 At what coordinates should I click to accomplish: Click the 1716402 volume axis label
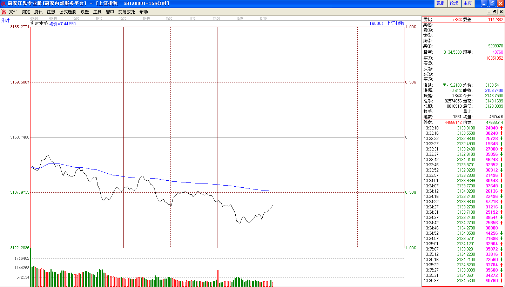pos(22,258)
